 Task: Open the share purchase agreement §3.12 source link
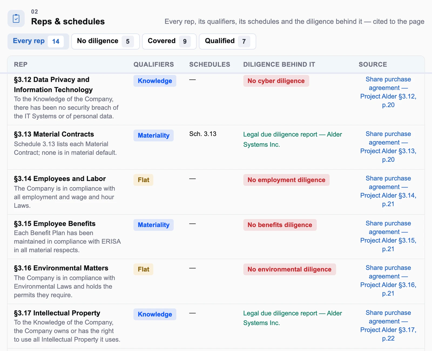point(388,92)
